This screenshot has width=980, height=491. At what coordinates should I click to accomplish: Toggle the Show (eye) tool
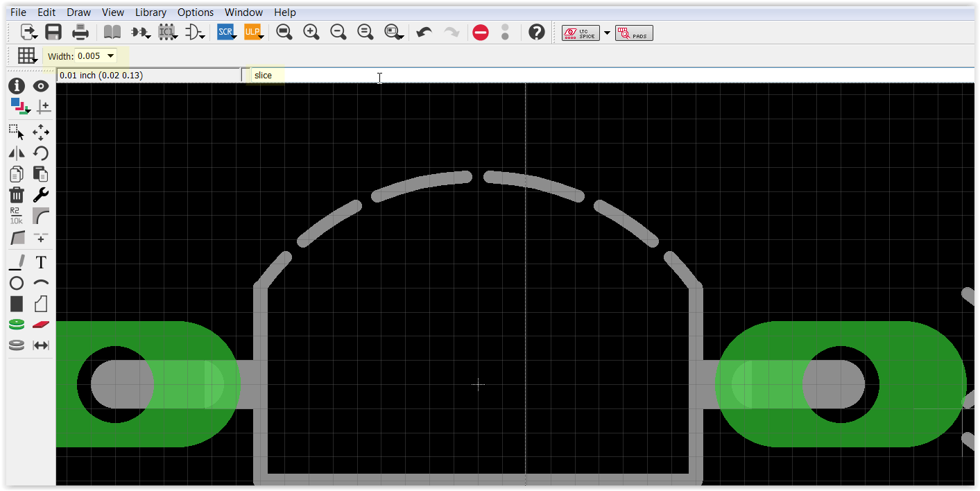[x=40, y=86]
